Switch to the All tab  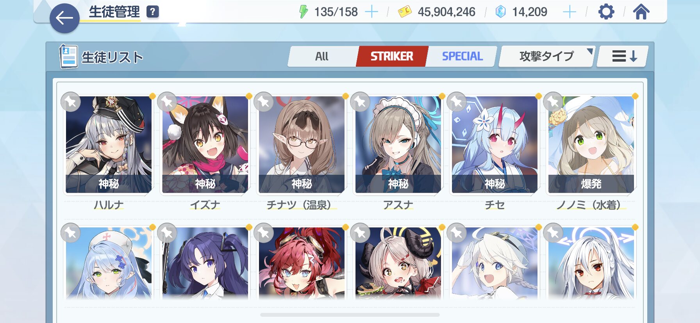pos(322,56)
